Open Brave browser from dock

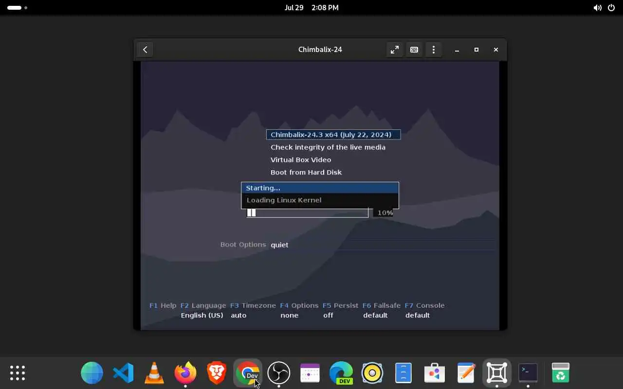(217, 373)
